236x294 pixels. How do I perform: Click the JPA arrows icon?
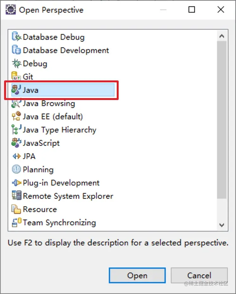pyautogui.click(x=16, y=156)
